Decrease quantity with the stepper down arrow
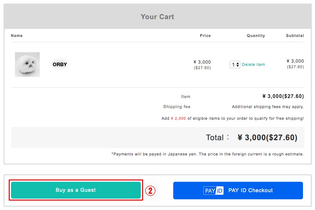Screen dimensions: 315x210 [x=238, y=66]
